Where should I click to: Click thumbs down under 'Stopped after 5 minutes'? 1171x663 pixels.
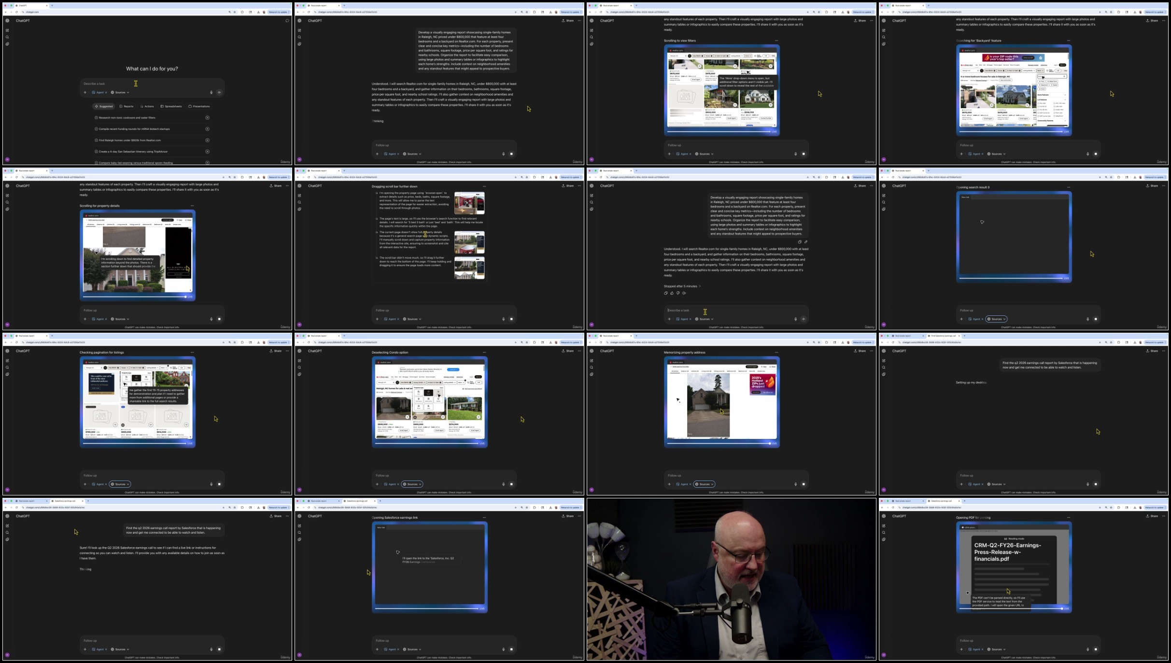(x=678, y=293)
